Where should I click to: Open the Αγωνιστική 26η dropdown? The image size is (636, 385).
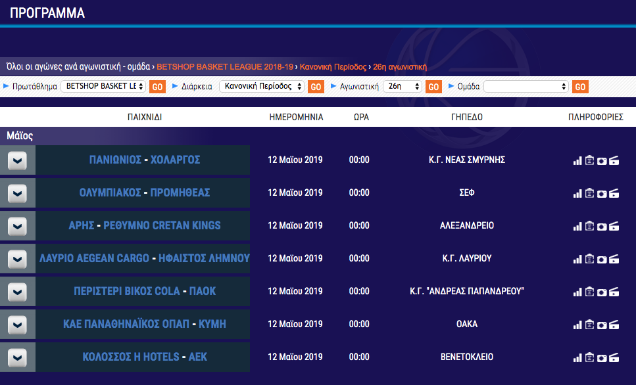[402, 87]
